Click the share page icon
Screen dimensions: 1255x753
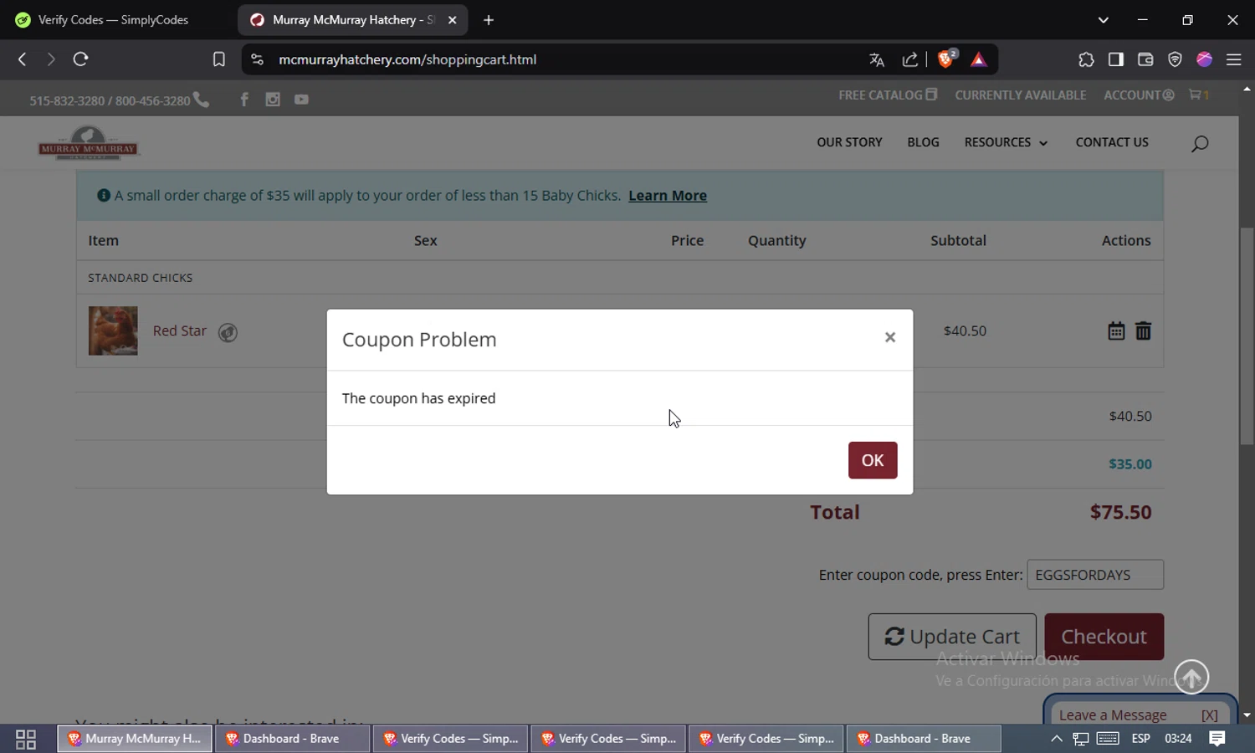(910, 59)
